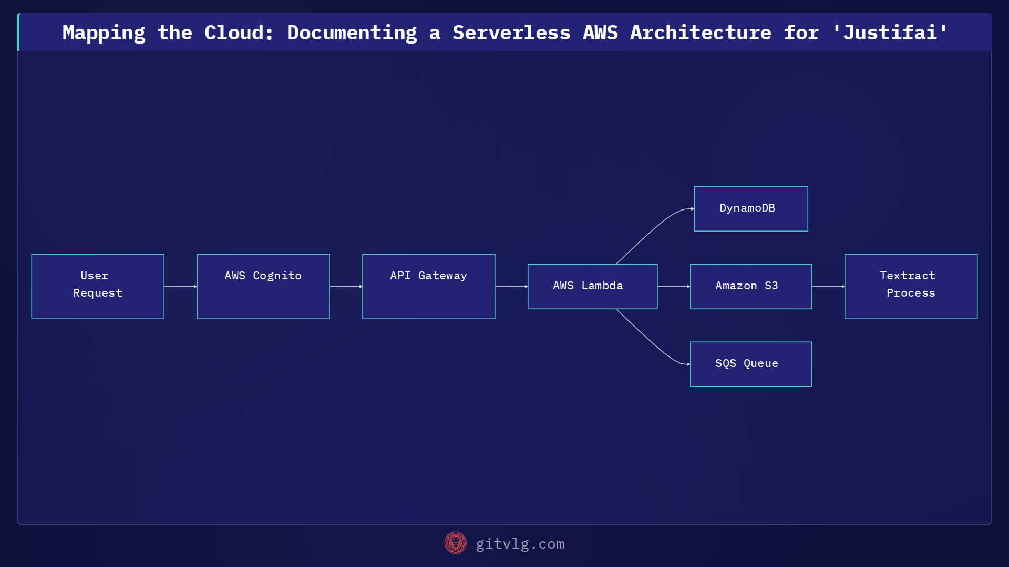
Task: Select the AWS Lambda box
Action: click(593, 287)
